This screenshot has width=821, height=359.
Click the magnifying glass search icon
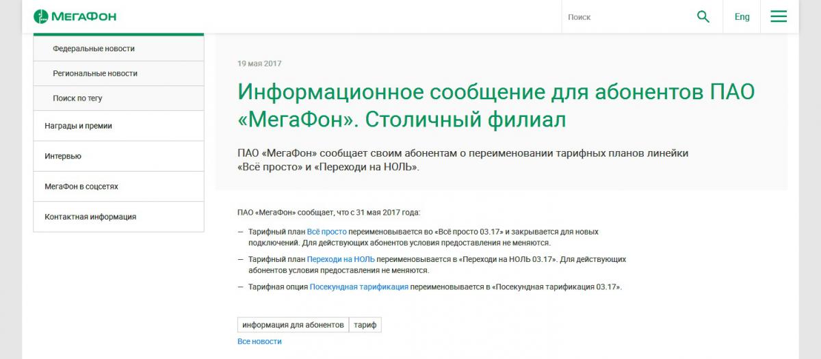(703, 16)
